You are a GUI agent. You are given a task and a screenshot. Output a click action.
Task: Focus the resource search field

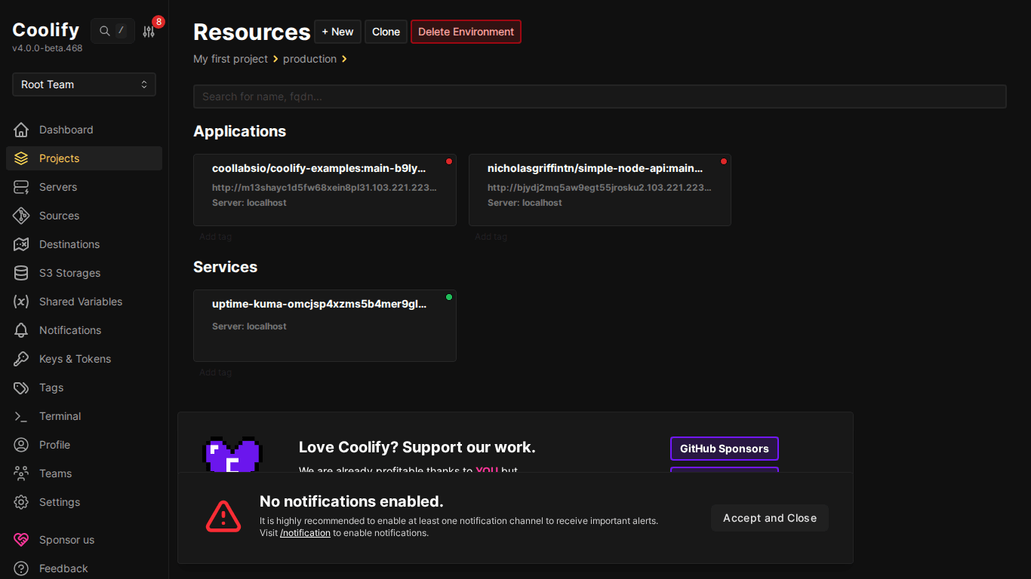pyautogui.click(x=599, y=96)
